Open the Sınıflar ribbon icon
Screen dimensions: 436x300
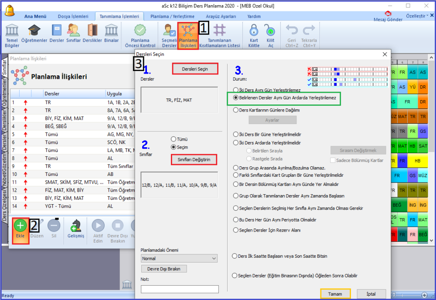click(x=73, y=34)
